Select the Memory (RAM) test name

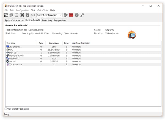click(16, 55)
